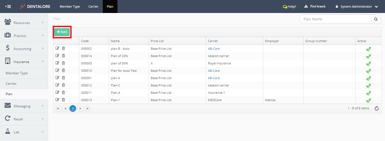Collapse the Insurance sidebar section
Viewport: 385px width, 141px height.
coord(24,62)
